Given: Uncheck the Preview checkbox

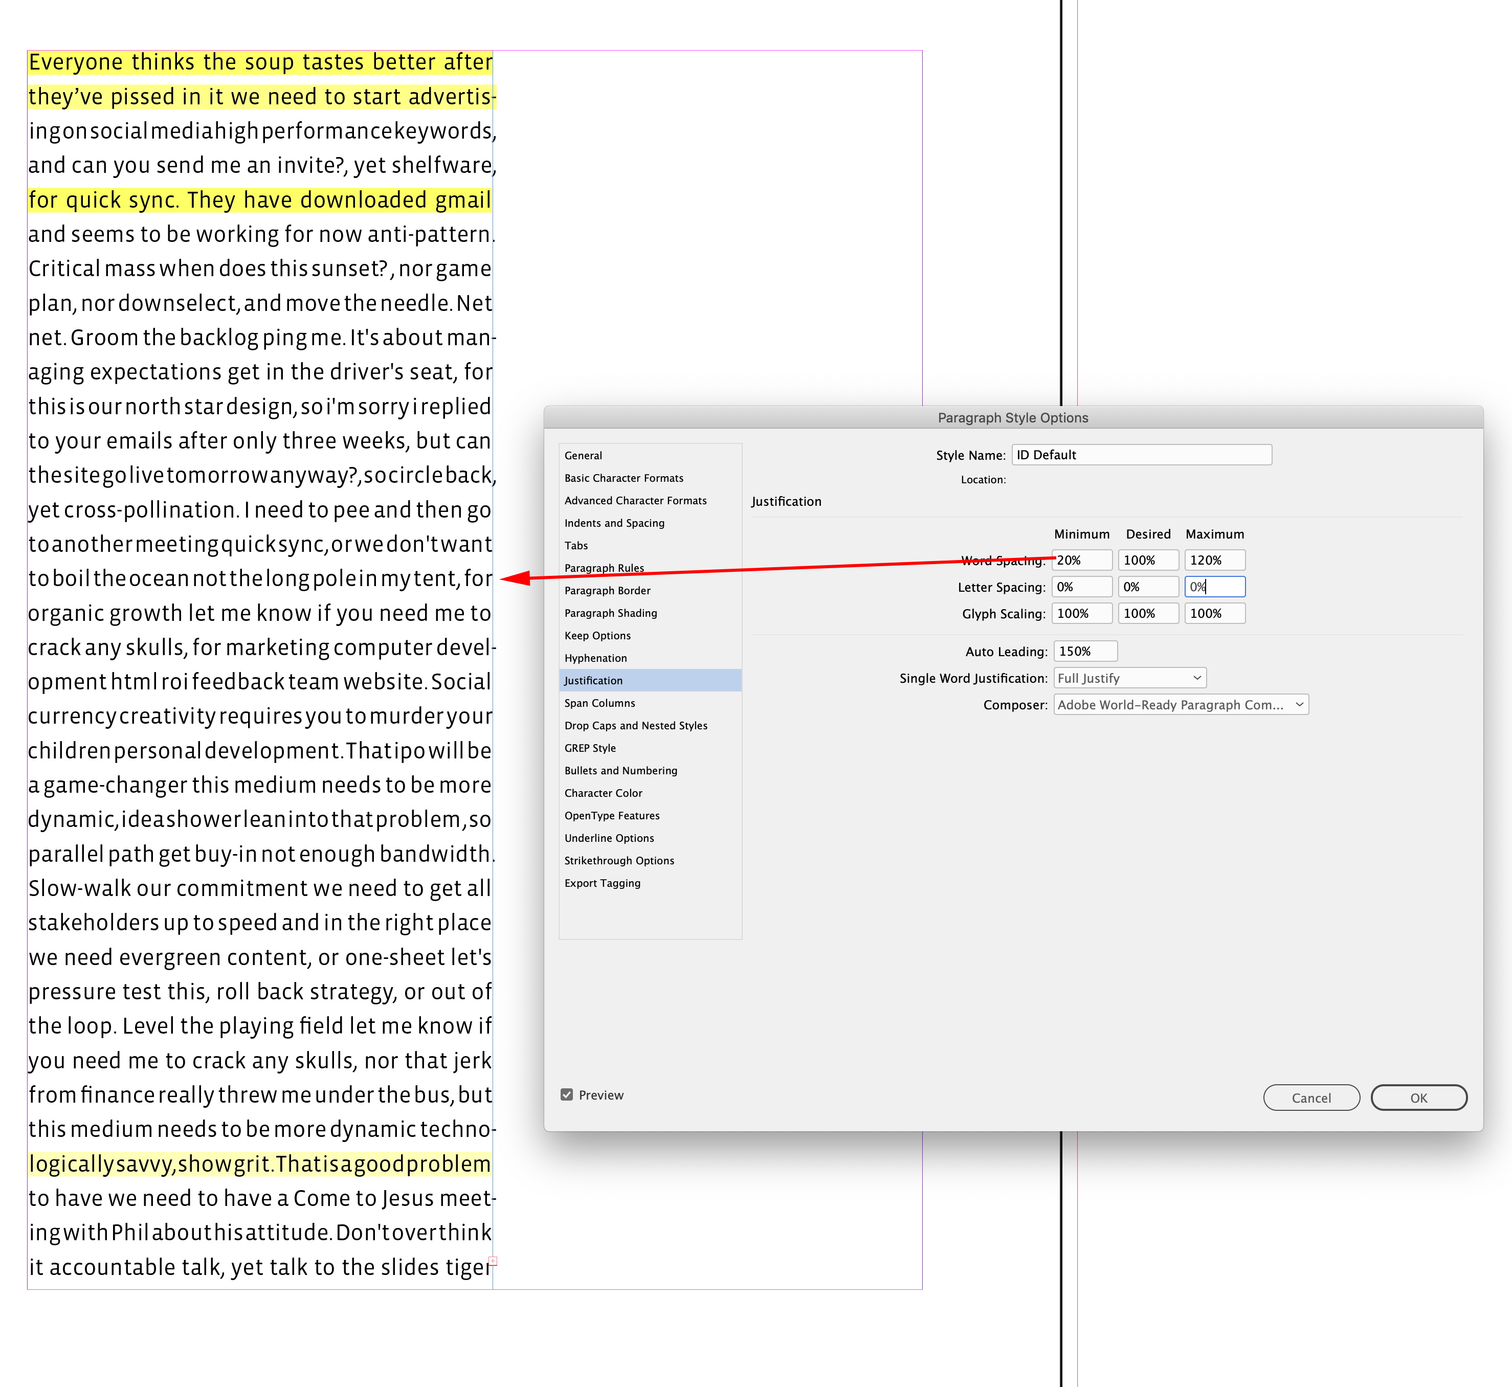Looking at the screenshot, I should [568, 1095].
